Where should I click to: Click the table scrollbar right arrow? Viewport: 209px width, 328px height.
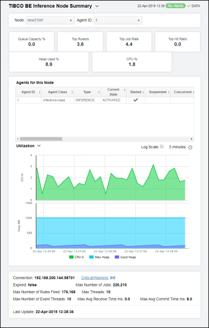coord(192,139)
